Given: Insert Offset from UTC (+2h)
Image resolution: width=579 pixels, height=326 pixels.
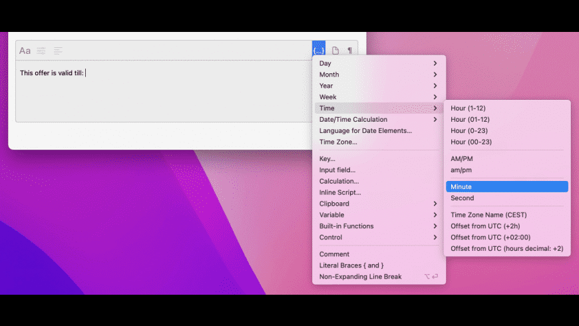Looking at the screenshot, I should point(507,226).
